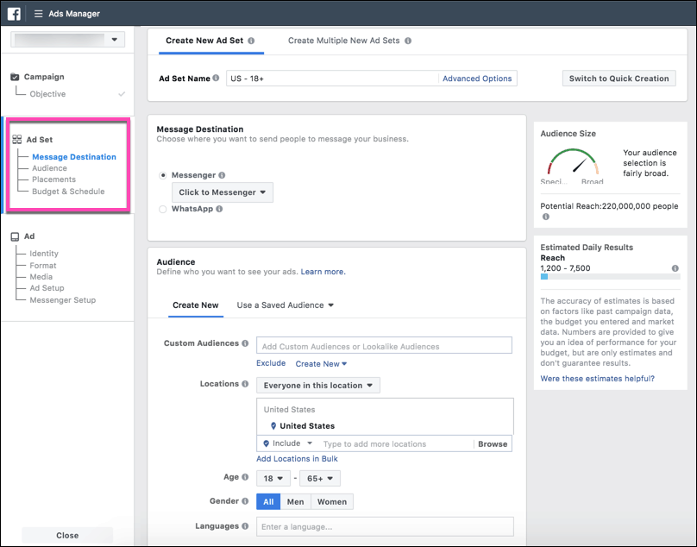Click Exclude custom audiences link
The height and width of the screenshot is (547, 697).
(271, 363)
